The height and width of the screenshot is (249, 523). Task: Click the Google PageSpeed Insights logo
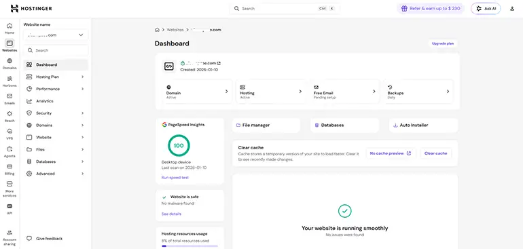[x=164, y=125]
